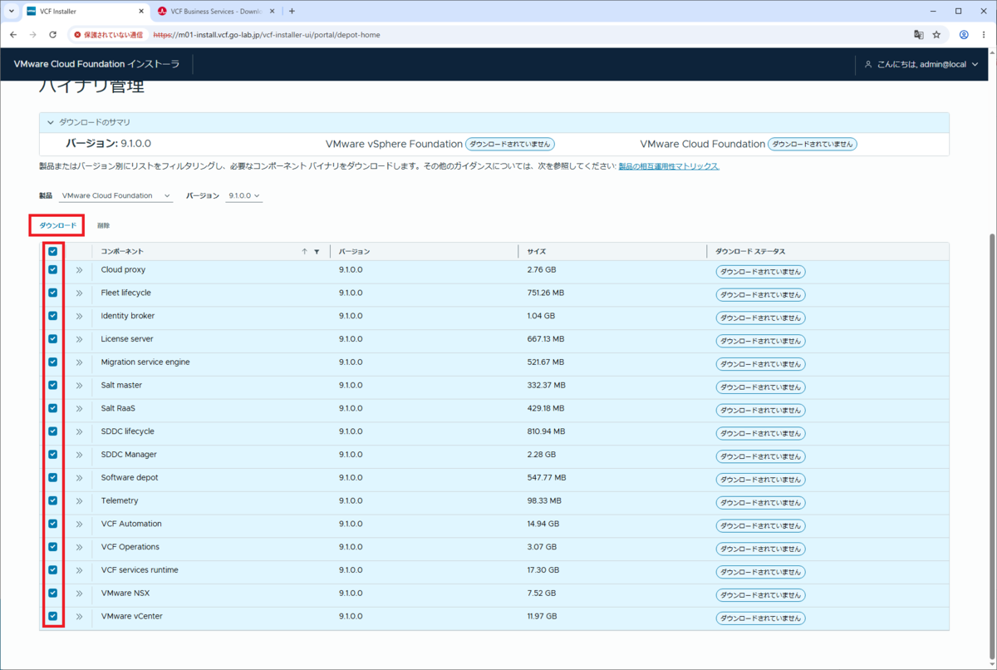This screenshot has height=670, width=997.
Task: Click the Cloud proxy not-downloaded status badge
Action: click(760, 271)
